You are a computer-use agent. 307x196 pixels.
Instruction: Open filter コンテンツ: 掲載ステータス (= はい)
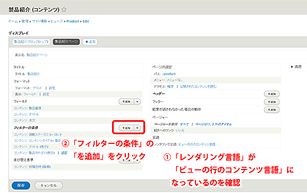(37, 135)
